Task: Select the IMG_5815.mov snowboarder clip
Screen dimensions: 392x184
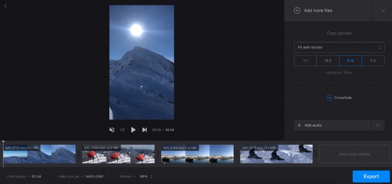Action: pyautogui.click(x=276, y=154)
